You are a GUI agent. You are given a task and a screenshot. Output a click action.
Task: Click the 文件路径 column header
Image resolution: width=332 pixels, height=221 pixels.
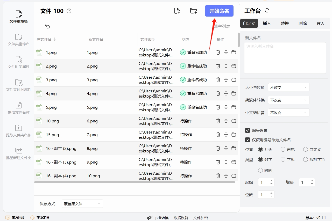coord(148,39)
